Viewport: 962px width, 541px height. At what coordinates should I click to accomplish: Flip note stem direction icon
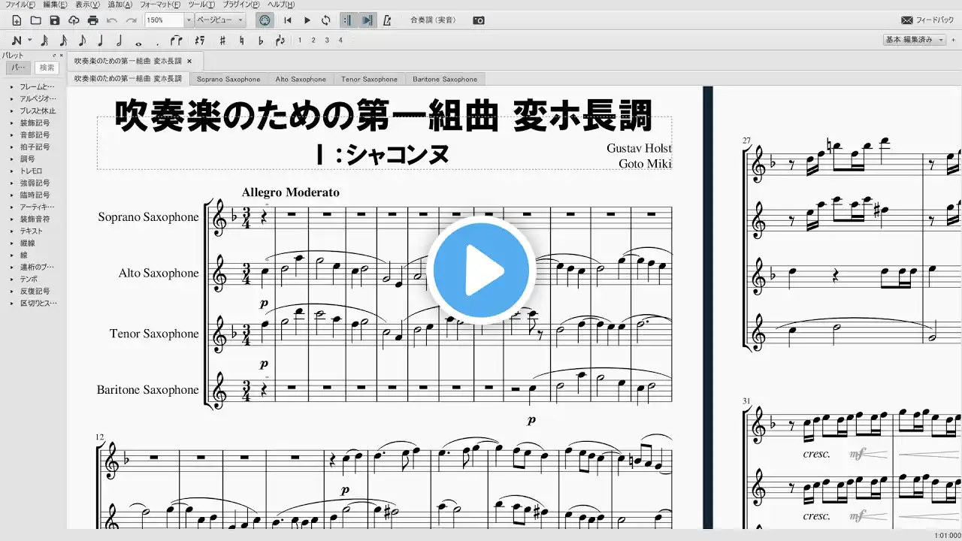click(x=280, y=40)
